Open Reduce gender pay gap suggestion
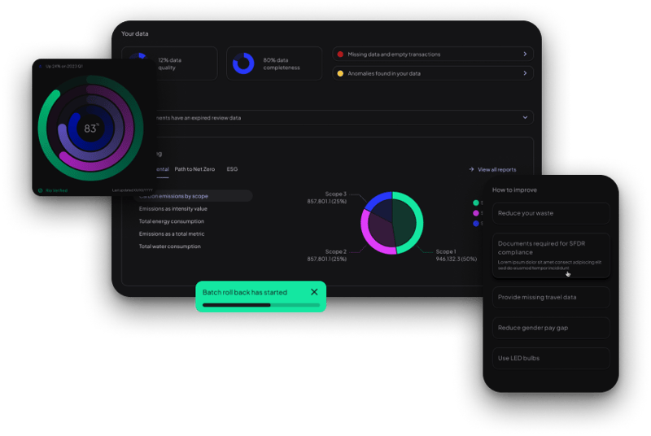Image resolution: width=651 pixels, height=436 pixels. pos(551,328)
